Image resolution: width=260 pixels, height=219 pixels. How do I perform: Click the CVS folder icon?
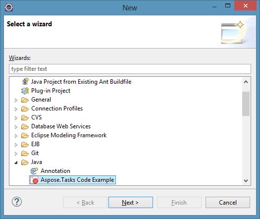(25, 118)
